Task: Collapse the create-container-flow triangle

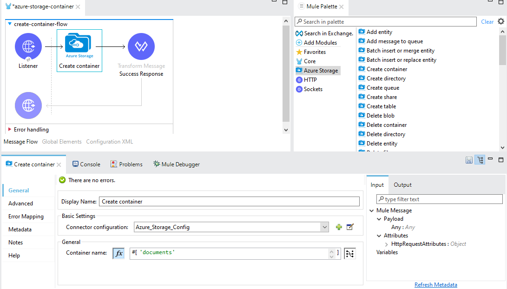Action: 10,24
